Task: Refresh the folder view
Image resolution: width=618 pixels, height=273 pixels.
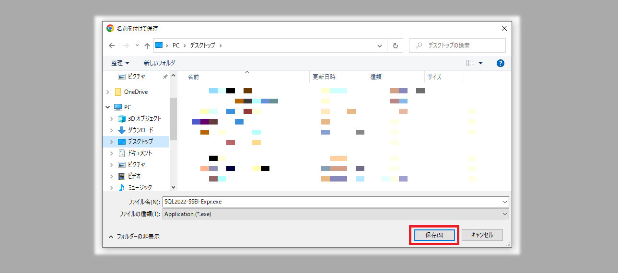Action: [395, 45]
